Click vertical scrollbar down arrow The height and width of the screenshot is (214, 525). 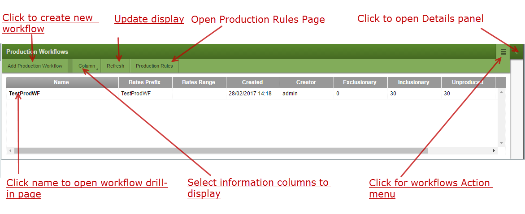pyautogui.click(x=501, y=143)
